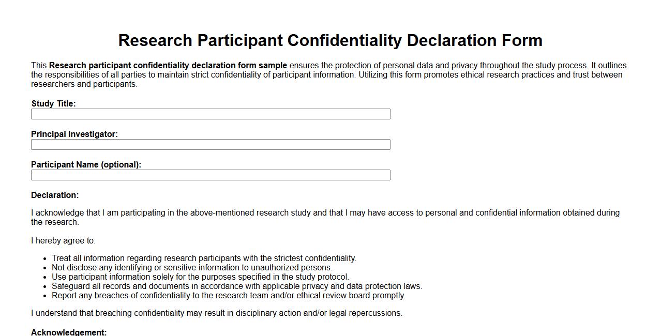Click the Principal Investigator label text

[x=74, y=134]
